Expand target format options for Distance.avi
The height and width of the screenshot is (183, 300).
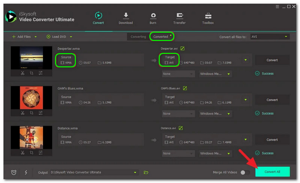(x=246, y=140)
